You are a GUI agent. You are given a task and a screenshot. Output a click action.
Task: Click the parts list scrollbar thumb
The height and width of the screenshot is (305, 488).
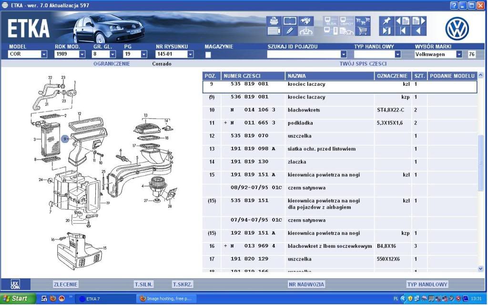click(x=480, y=163)
